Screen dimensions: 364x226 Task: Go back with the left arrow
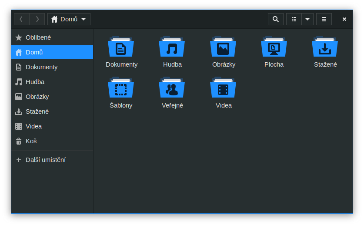(x=22, y=19)
